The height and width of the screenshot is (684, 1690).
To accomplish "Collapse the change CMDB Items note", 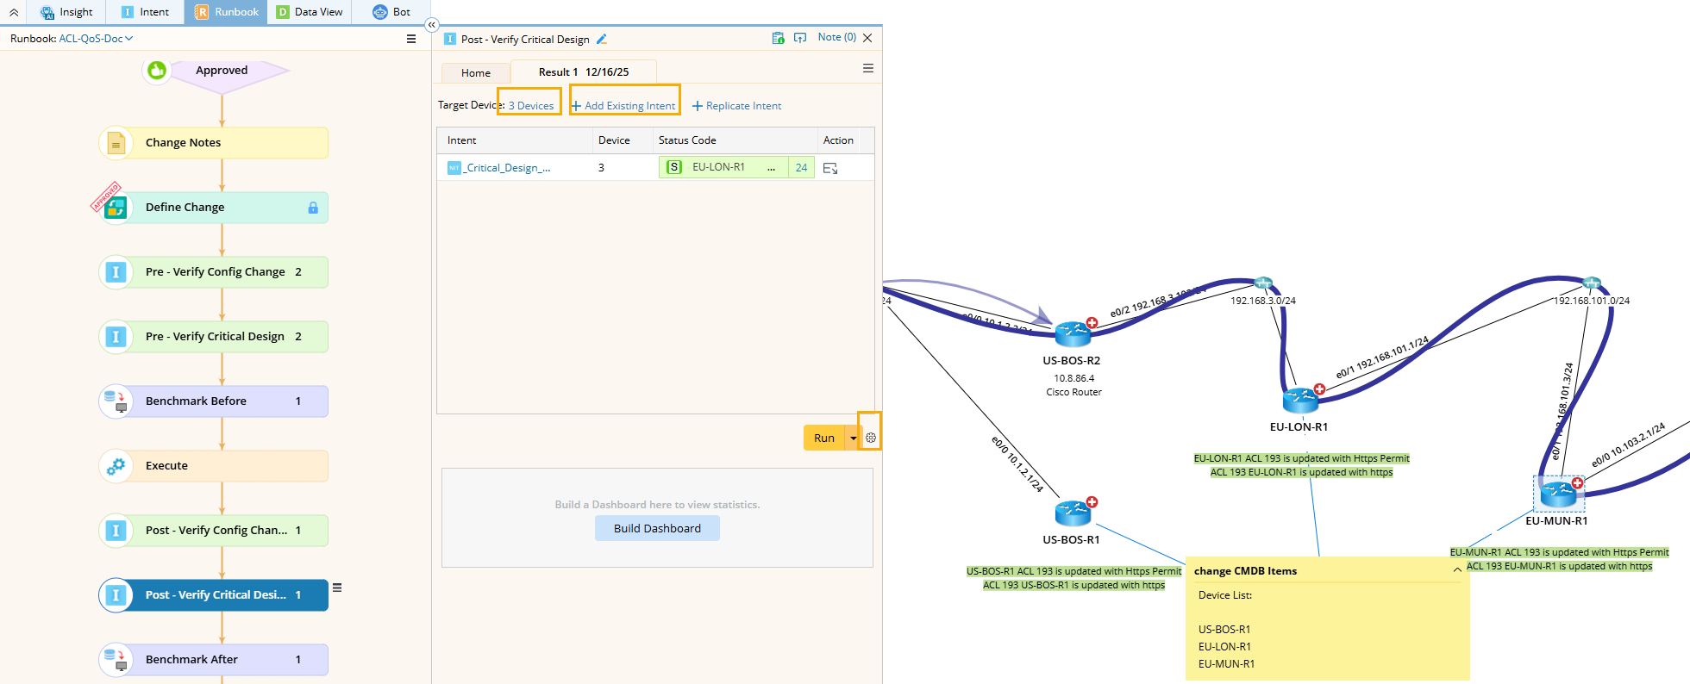I will [x=1457, y=570].
